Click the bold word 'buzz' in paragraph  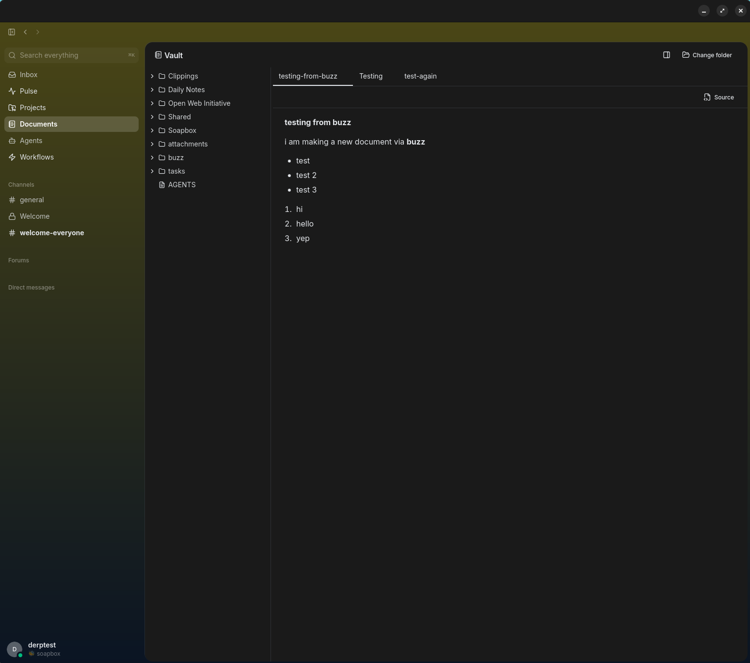416,142
